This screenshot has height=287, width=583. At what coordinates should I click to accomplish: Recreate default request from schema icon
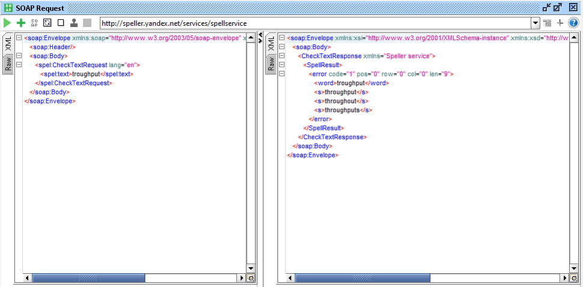tap(47, 23)
